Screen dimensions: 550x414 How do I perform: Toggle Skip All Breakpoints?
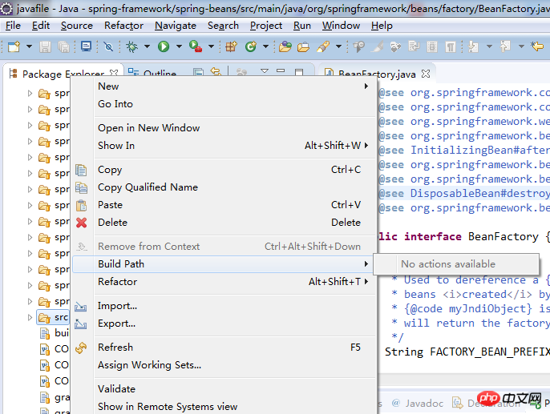[108, 46]
